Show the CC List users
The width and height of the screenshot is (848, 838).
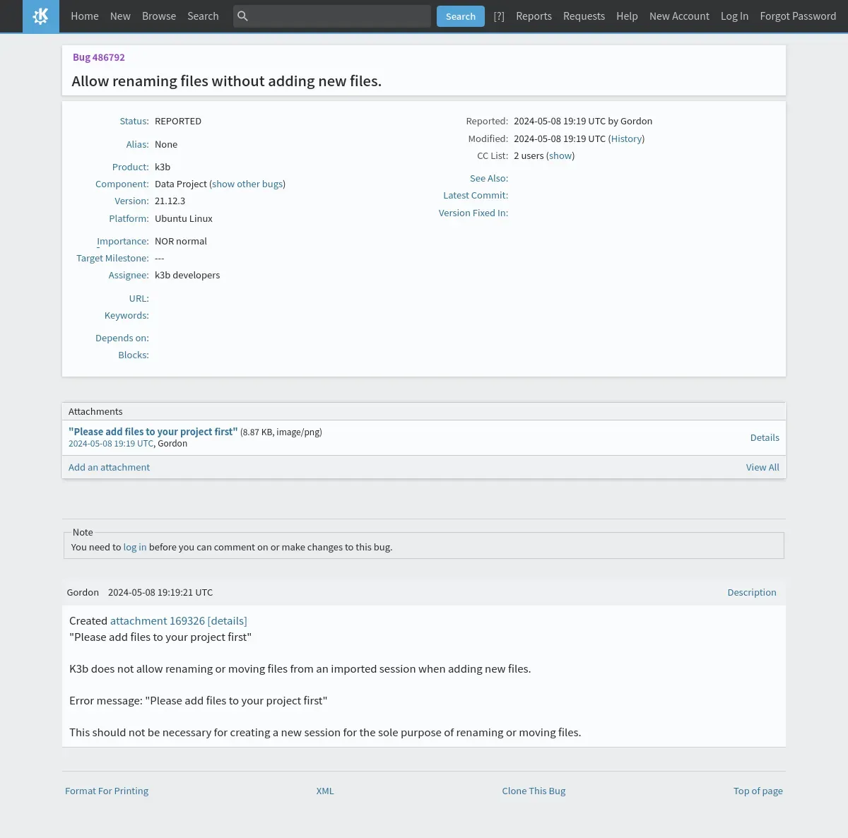pyautogui.click(x=560, y=155)
